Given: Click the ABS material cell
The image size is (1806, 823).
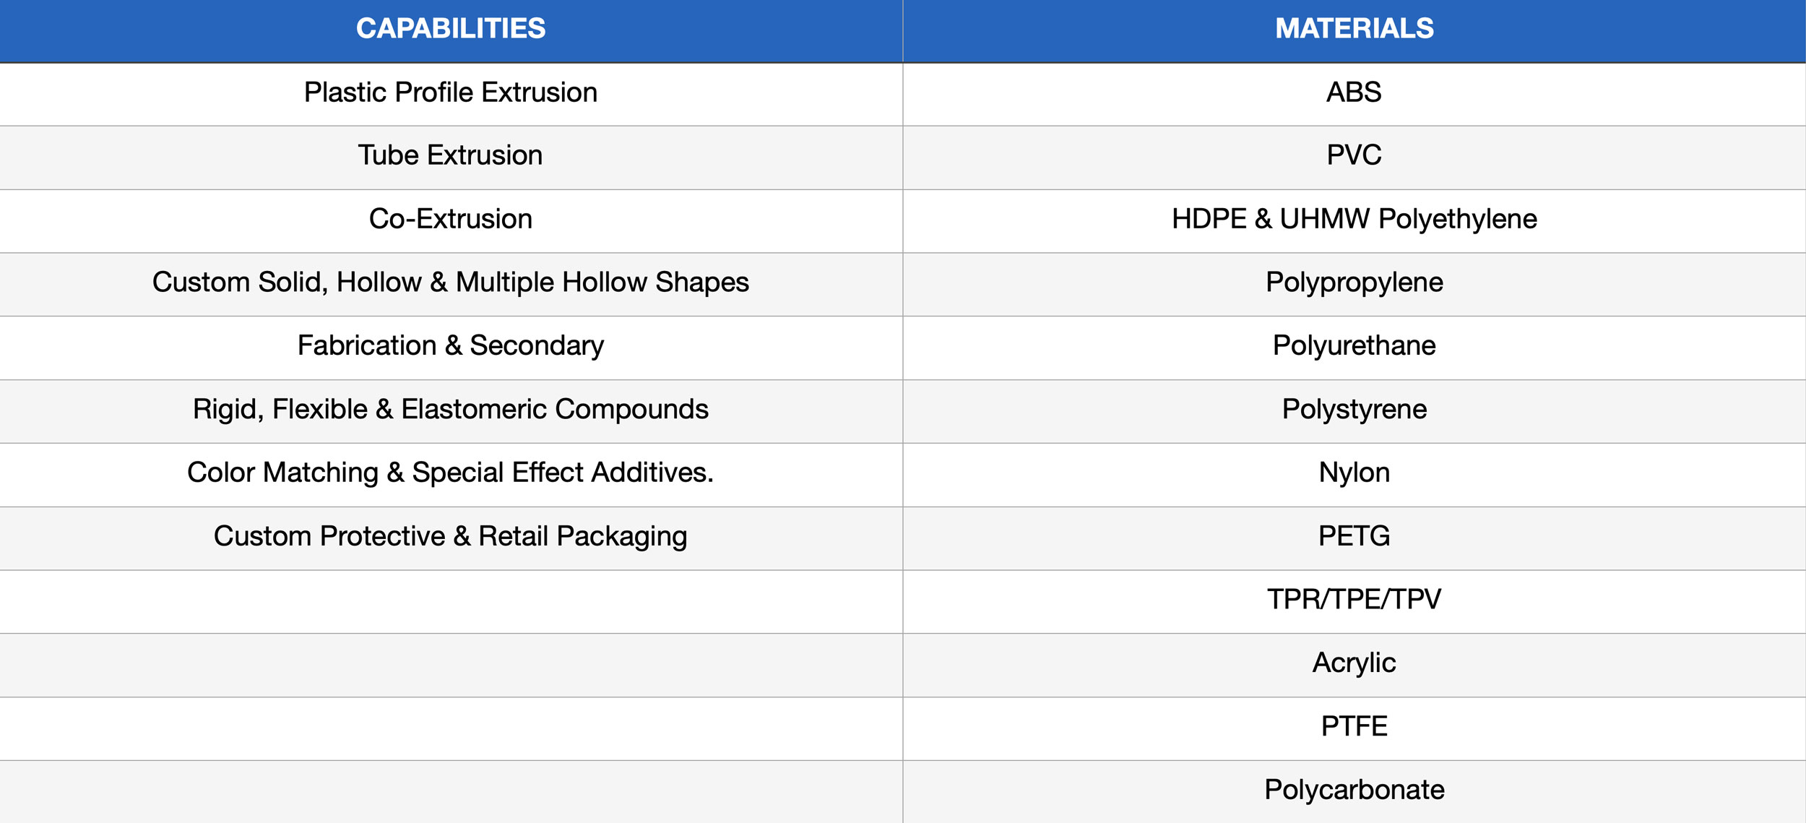Looking at the screenshot, I should (1354, 92).
